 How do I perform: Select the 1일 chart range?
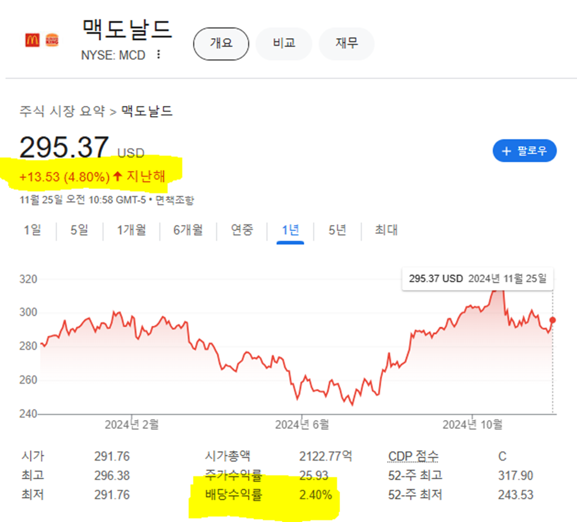[x=32, y=230]
